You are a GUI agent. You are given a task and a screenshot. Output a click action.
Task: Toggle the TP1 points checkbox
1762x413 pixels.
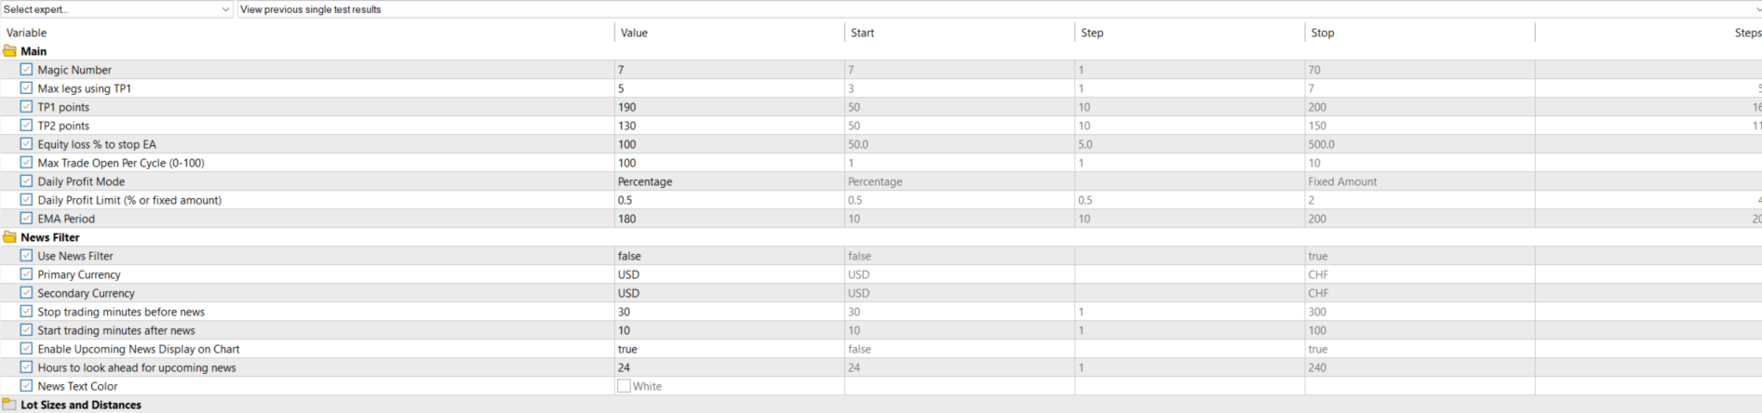click(x=26, y=107)
